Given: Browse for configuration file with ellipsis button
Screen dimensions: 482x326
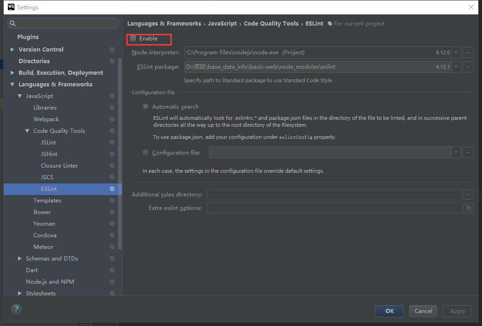Looking at the screenshot, I should click(468, 152).
